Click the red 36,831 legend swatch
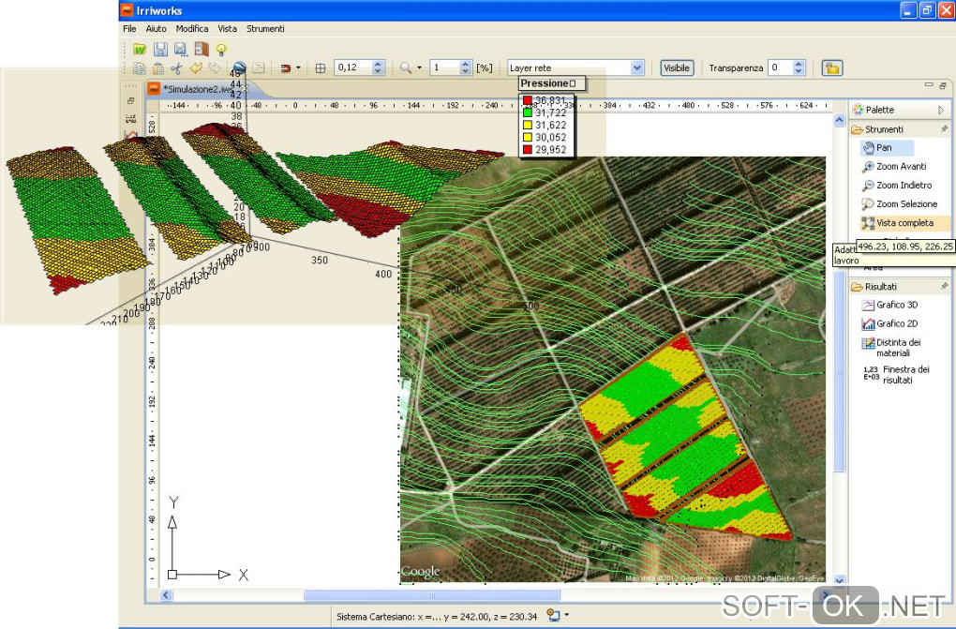Image resolution: width=956 pixels, height=629 pixels. click(x=528, y=100)
